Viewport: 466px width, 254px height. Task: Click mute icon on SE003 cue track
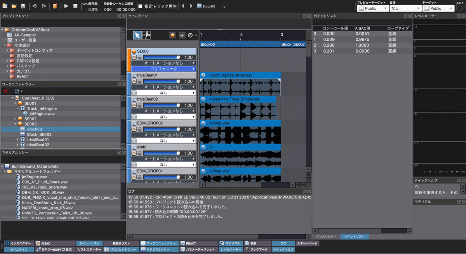click(140, 57)
